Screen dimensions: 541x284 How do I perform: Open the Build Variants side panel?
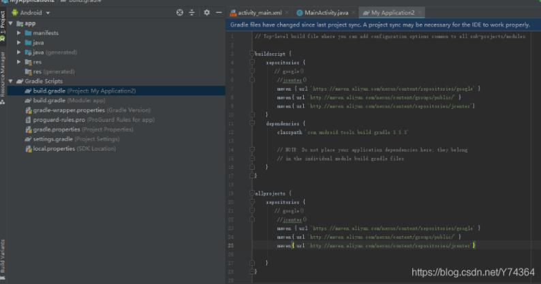3,256
